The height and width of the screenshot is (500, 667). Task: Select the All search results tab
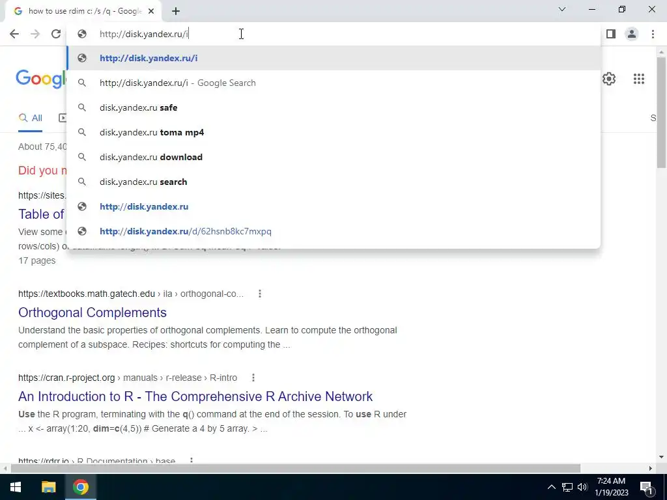[30, 118]
